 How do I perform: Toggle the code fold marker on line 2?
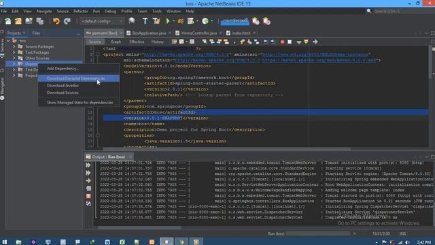(x=97, y=54)
